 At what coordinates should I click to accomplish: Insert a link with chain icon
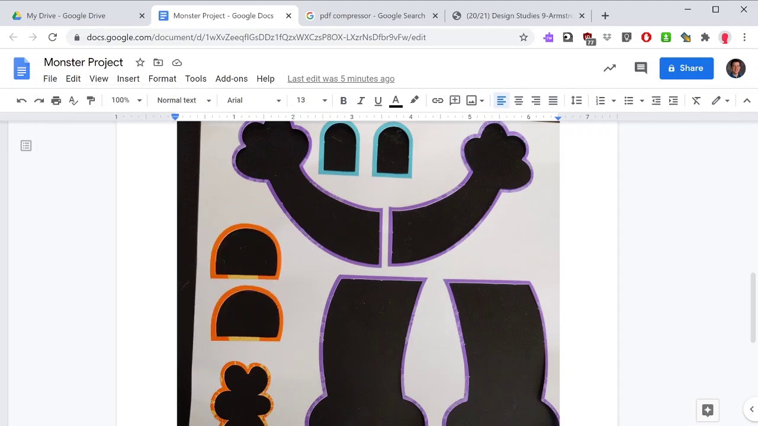click(438, 101)
